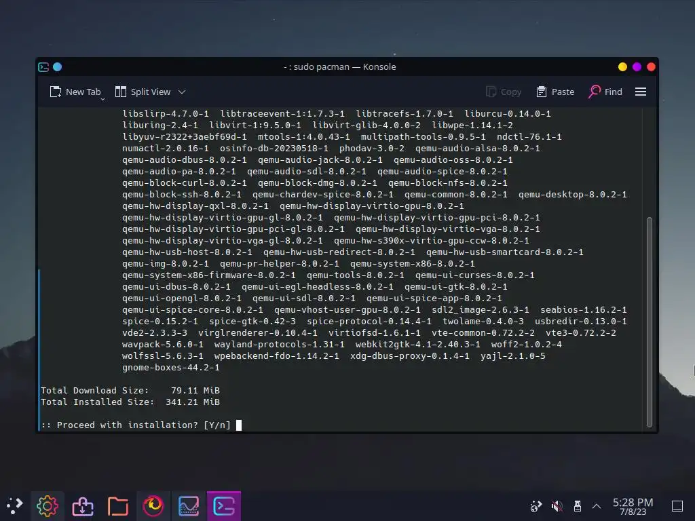Click the Show Desktop button
695x521 pixels.
tap(677, 506)
